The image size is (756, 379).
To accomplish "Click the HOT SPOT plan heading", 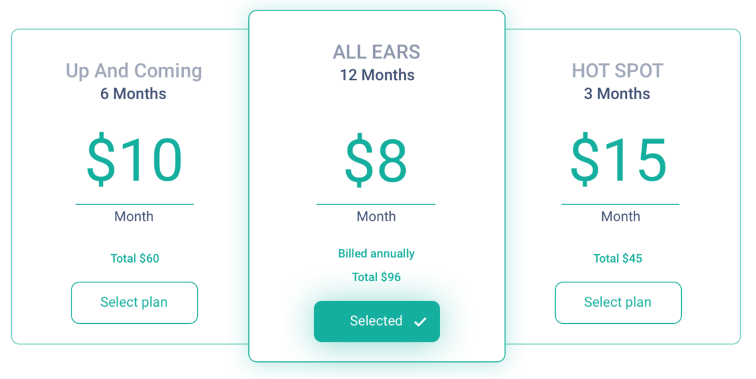I will pyautogui.click(x=617, y=71).
